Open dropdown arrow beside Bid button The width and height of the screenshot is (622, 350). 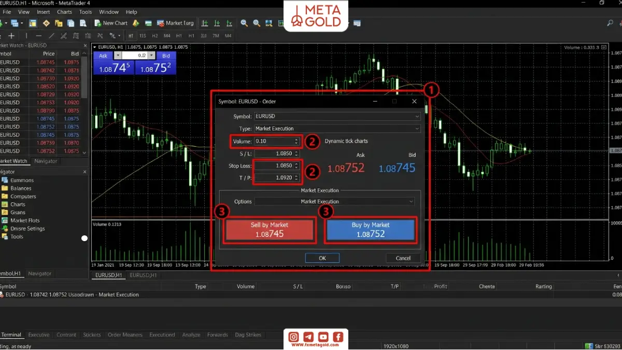[x=151, y=55]
